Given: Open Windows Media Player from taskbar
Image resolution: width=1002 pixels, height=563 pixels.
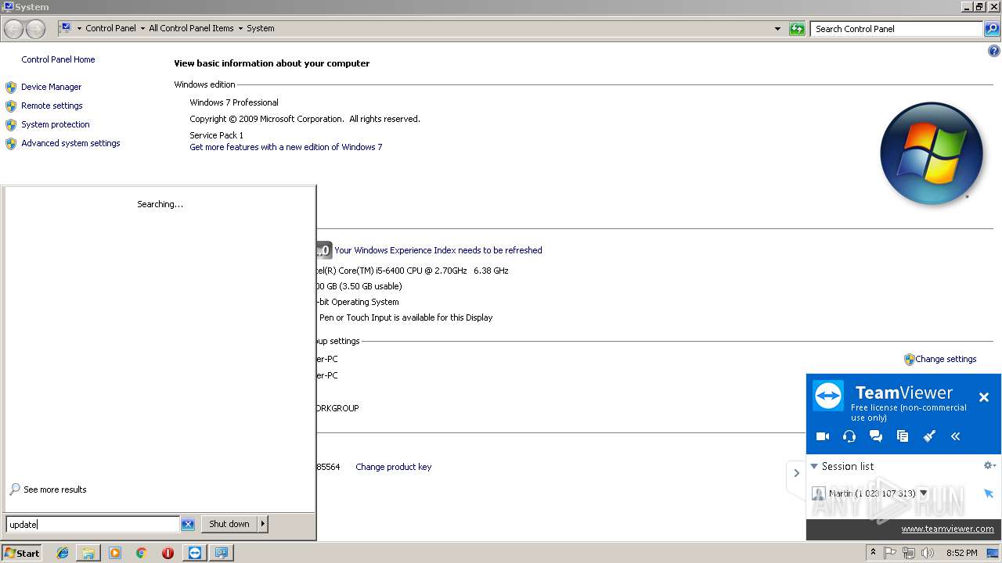Looking at the screenshot, I should [x=115, y=553].
